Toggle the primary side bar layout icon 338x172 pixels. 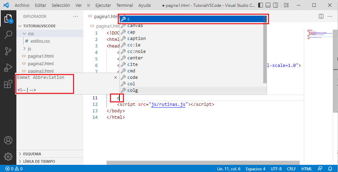(x=260, y=5)
